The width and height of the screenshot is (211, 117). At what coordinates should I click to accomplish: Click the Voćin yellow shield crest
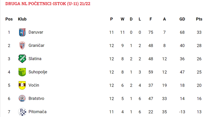[x=22, y=85]
